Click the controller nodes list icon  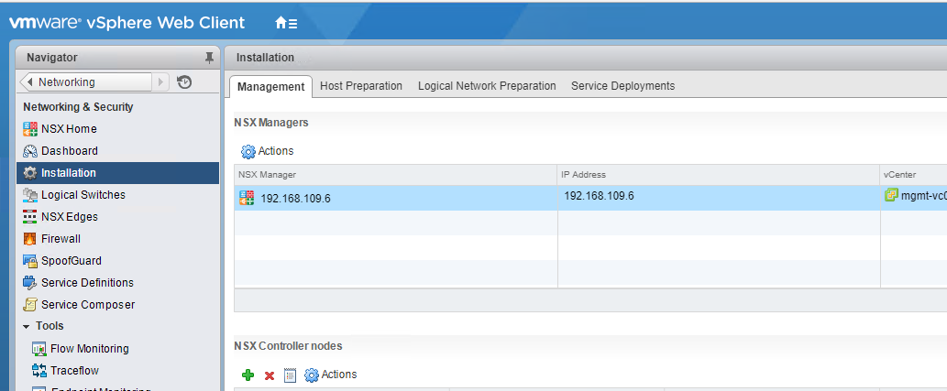click(x=290, y=375)
